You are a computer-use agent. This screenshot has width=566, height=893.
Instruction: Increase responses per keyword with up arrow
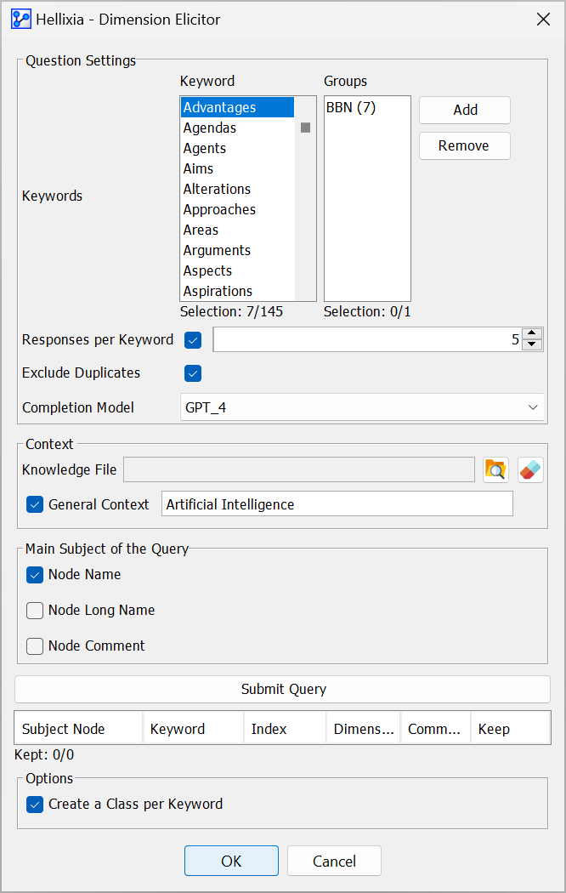532,334
